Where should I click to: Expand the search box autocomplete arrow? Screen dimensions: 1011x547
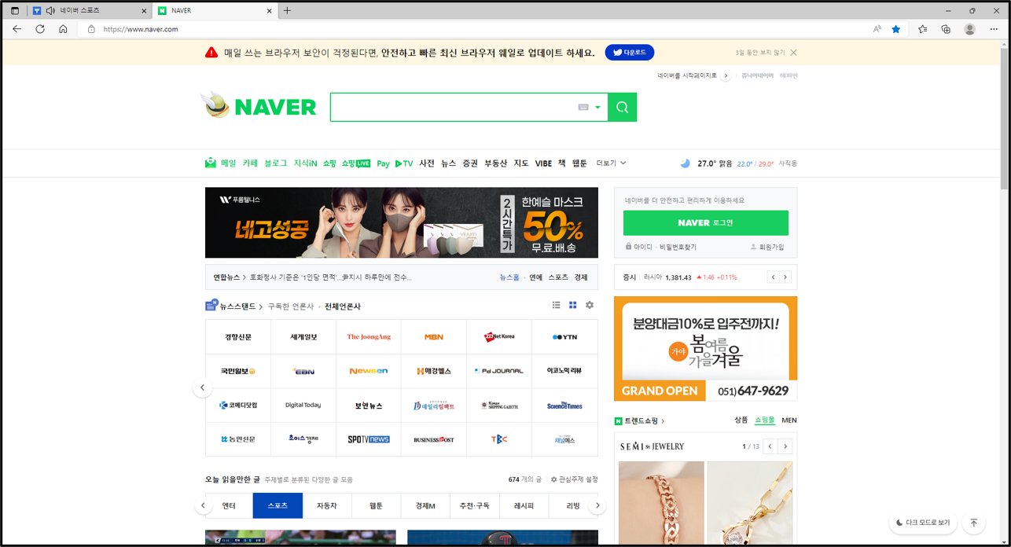coord(597,108)
